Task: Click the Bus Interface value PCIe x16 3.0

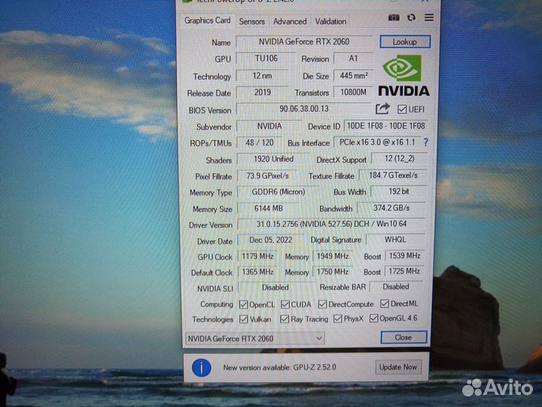Action: (x=377, y=142)
